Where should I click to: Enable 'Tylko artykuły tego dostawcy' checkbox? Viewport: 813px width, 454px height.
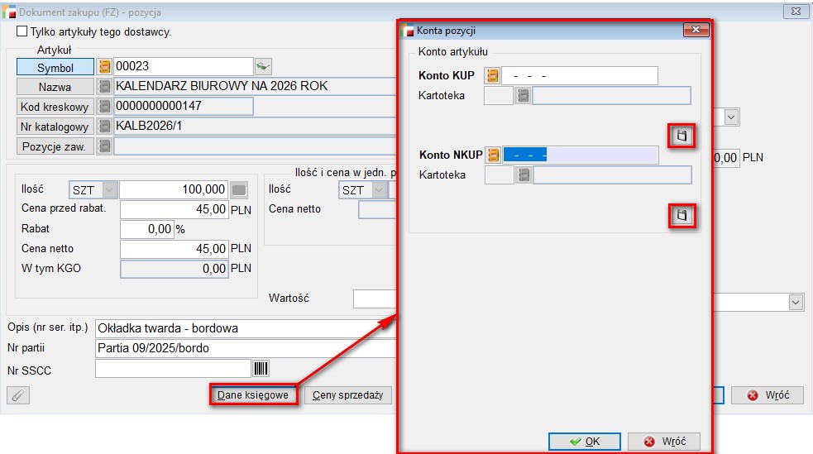tap(22, 32)
